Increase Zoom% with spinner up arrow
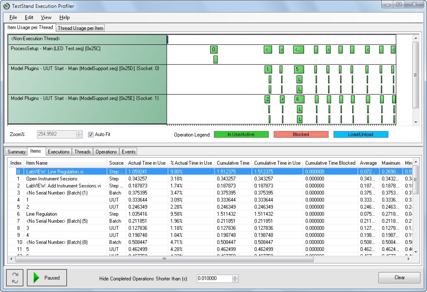 [x=79, y=132]
